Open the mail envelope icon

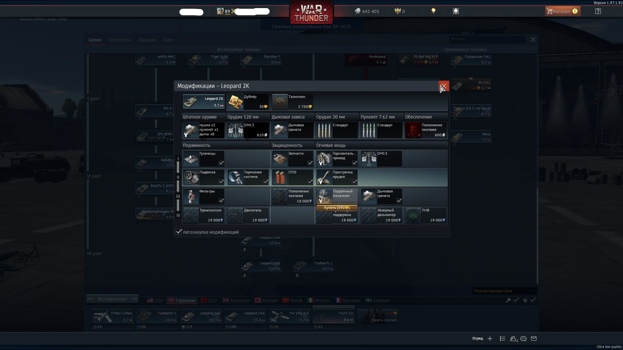pos(534,339)
